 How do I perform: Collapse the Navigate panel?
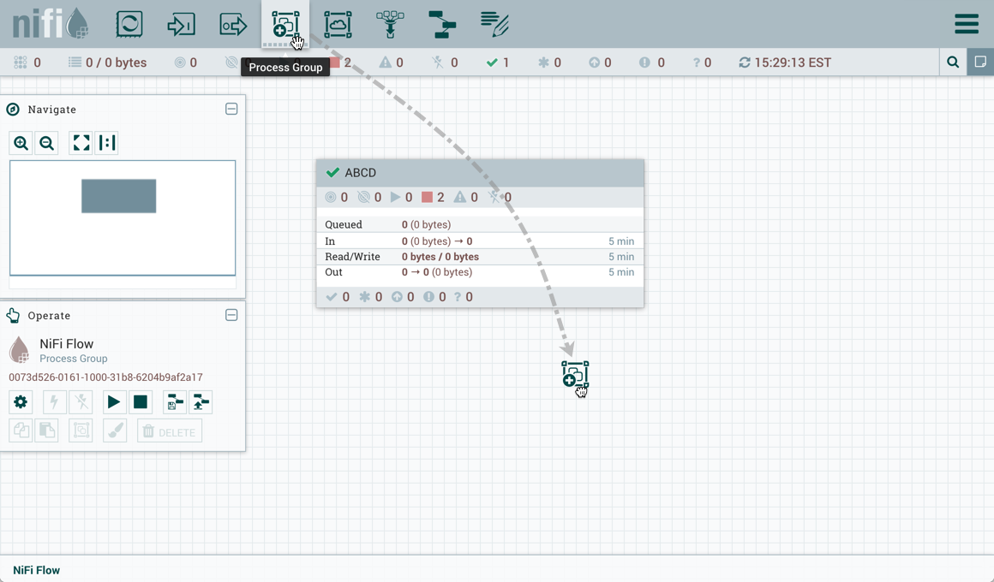[x=231, y=110]
